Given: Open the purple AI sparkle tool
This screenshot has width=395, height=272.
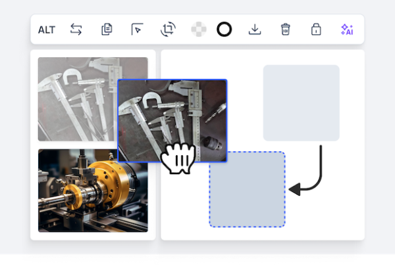Looking at the screenshot, I should [x=347, y=30].
